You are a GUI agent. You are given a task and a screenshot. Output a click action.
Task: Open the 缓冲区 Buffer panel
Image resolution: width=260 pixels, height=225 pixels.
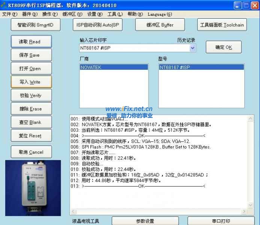(x=160, y=25)
